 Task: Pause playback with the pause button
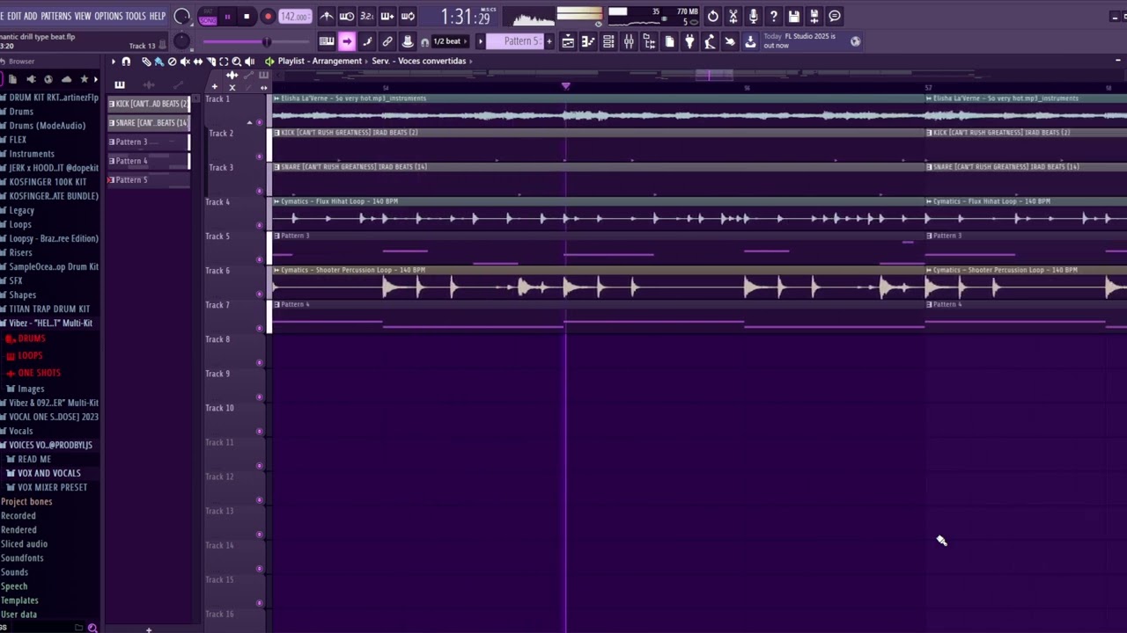pyautogui.click(x=227, y=16)
